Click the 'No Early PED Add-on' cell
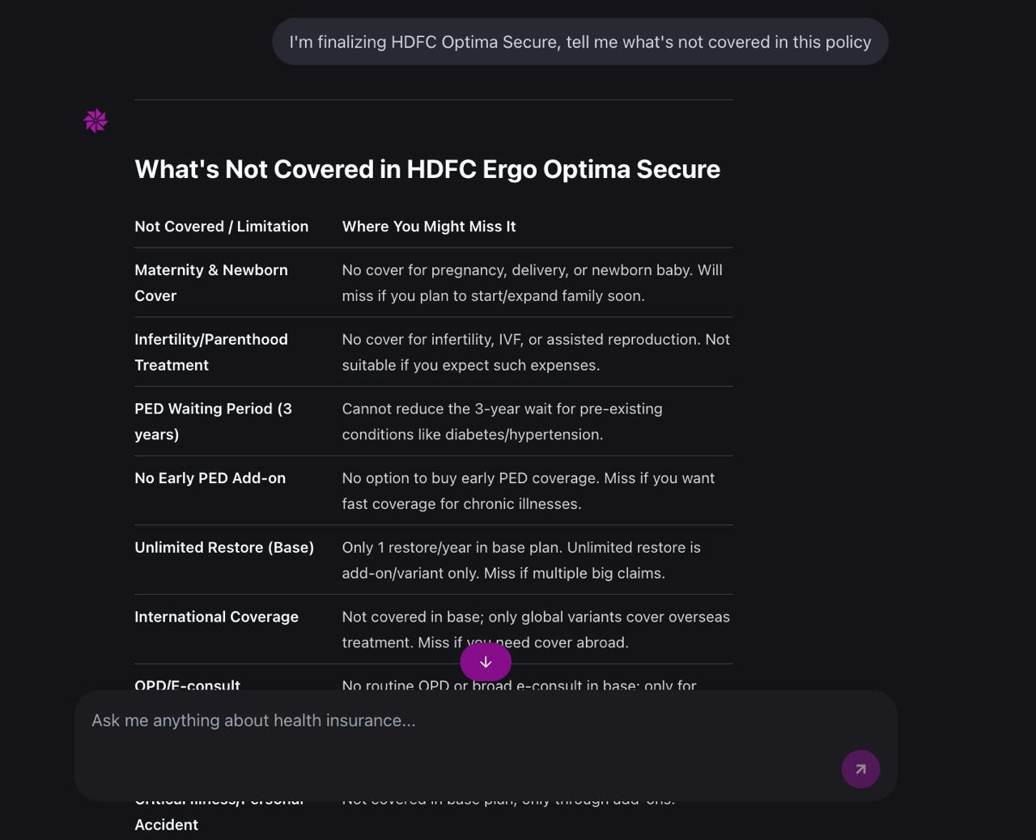 tap(210, 478)
